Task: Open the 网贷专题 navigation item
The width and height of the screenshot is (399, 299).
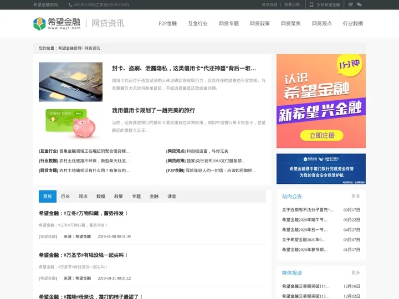Action: coord(229,23)
